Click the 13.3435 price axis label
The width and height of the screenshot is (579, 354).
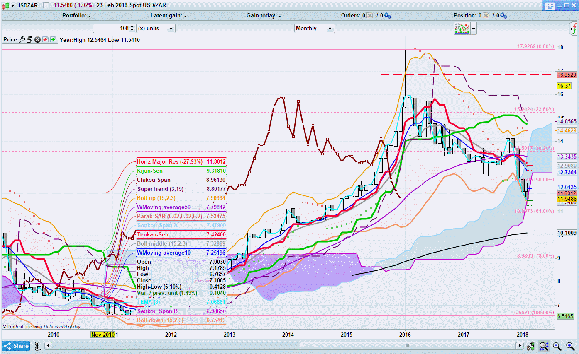pos(566,157)
